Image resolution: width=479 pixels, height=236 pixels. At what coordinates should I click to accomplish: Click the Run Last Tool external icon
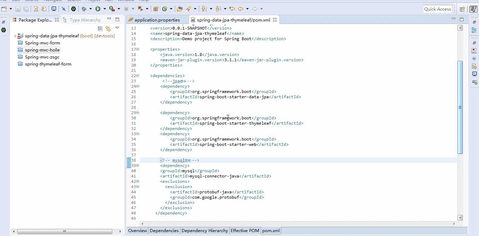[x=112, y=9]
